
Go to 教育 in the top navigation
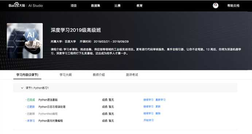pyautogui.click(x=140, y=5)
